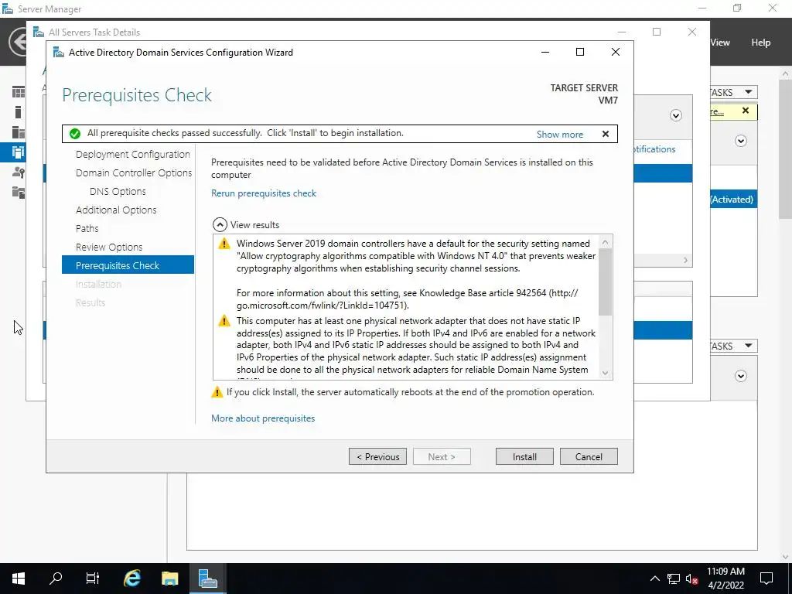Dismiss the prerequisite success message with X

(x=605, y=134)
